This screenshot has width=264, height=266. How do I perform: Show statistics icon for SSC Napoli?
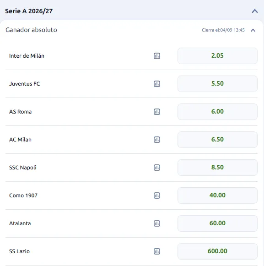pos(157,168)
